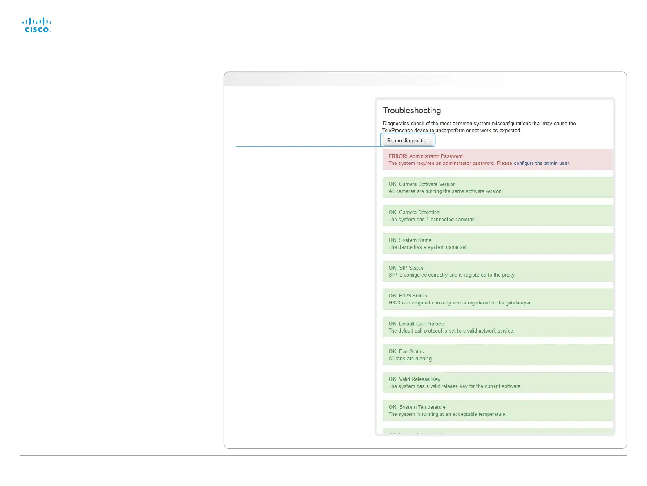Screen dimensions: 647x486
Task: Select the OK: Valid Release Key entry
Action: tap(498, 383)
